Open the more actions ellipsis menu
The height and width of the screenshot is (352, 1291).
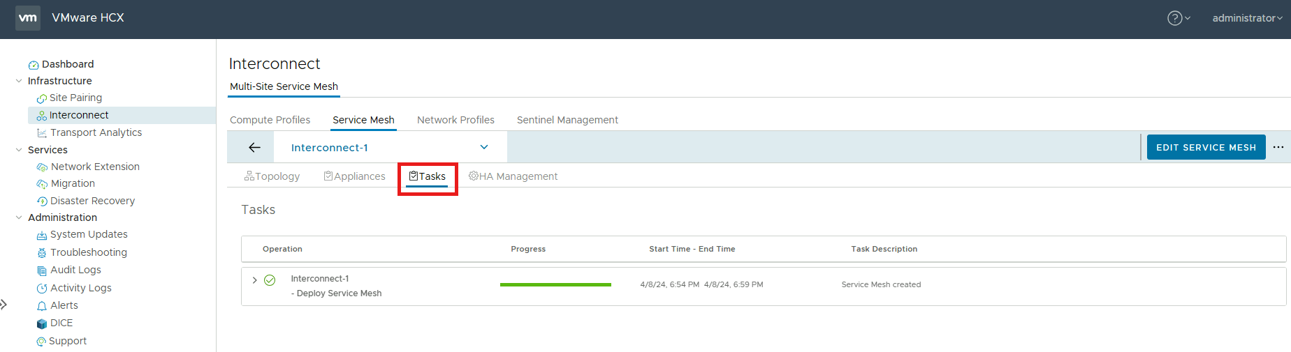click(1278, 147)
